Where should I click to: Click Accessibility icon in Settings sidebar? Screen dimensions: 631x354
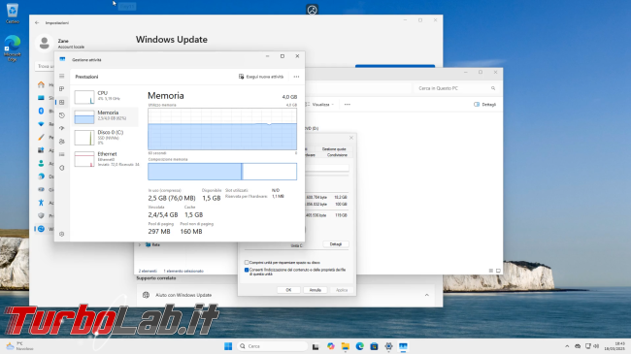[41, 203]
